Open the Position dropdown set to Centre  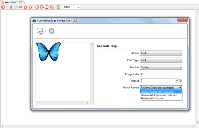click(x=161, y=67)
